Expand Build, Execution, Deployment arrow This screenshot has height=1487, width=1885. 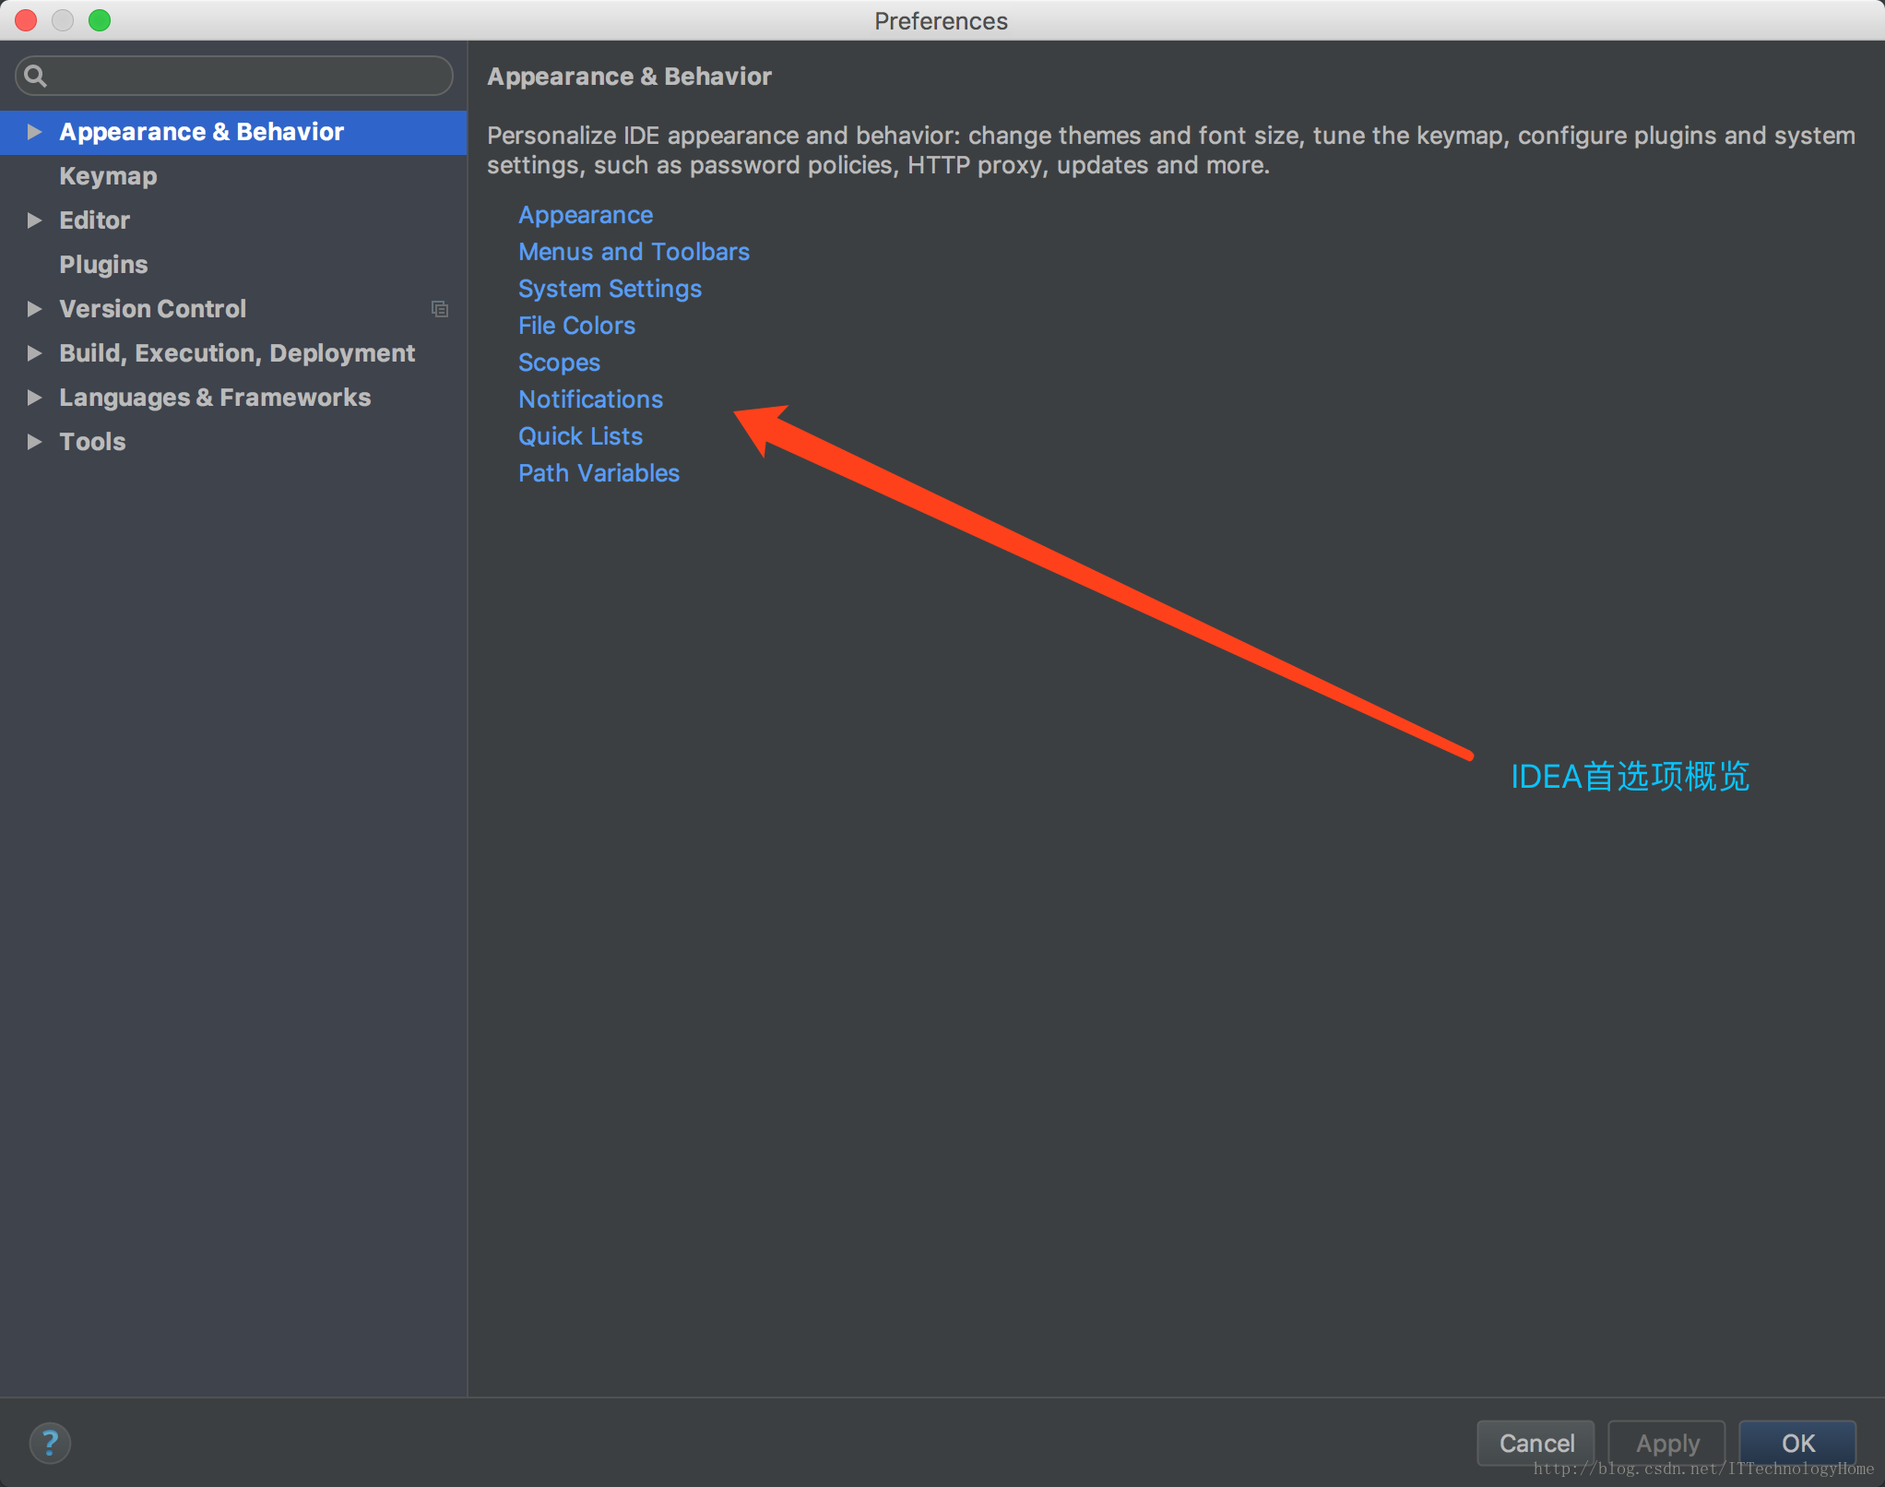(x=34, y=353)
